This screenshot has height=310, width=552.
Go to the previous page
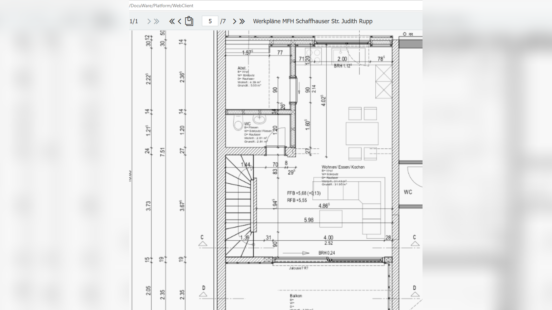[180, 21]
